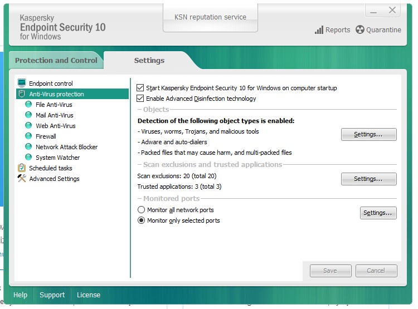
Task: Click the green status dot beside Web Anti-Virus
Action: pyautogui.click(x=28, y=125)
